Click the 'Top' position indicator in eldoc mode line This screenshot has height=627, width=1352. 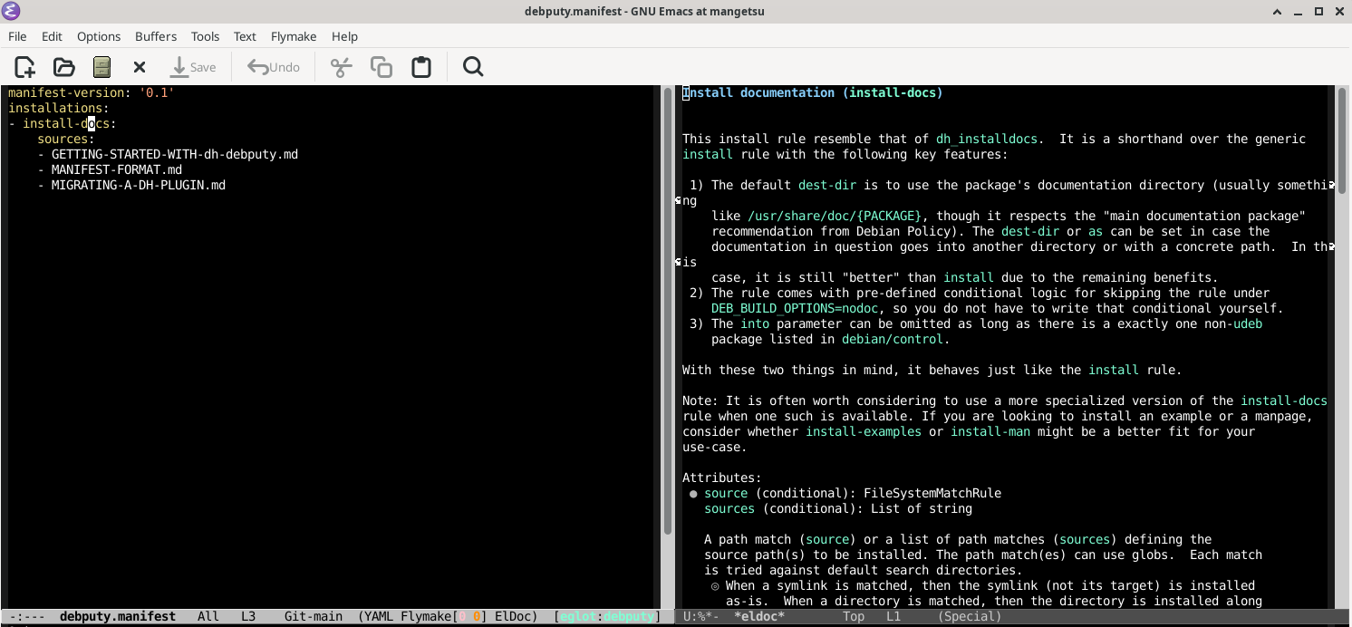pyautogui.click(x=854, y=616)
